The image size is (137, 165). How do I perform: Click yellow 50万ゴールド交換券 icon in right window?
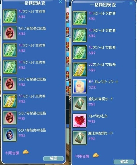pyautogui.click(x=80, y=69)
